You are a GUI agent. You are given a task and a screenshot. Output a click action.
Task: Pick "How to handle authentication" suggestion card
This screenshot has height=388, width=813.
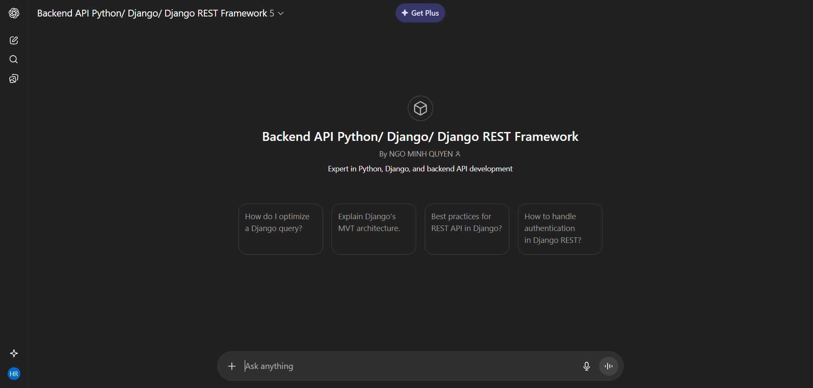(560, 229)
